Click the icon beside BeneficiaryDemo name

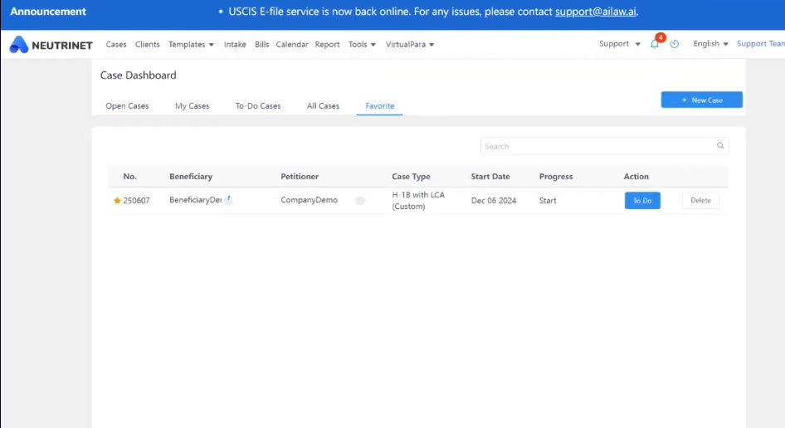(x=228, y=200)
